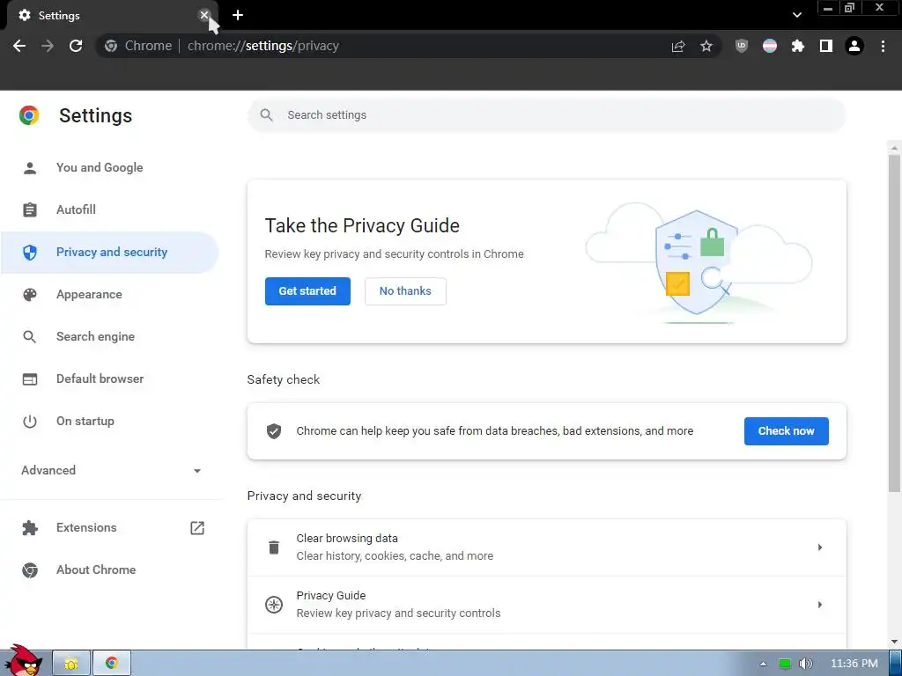902x676 pixels.
Task: Click the volume speaker tray icon
Action: 806,664
